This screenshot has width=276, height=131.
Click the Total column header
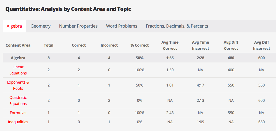(48, 45)
